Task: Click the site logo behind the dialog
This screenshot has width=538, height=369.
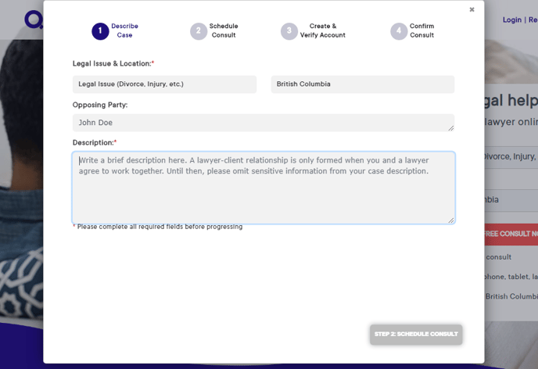Action: [34, 20]
